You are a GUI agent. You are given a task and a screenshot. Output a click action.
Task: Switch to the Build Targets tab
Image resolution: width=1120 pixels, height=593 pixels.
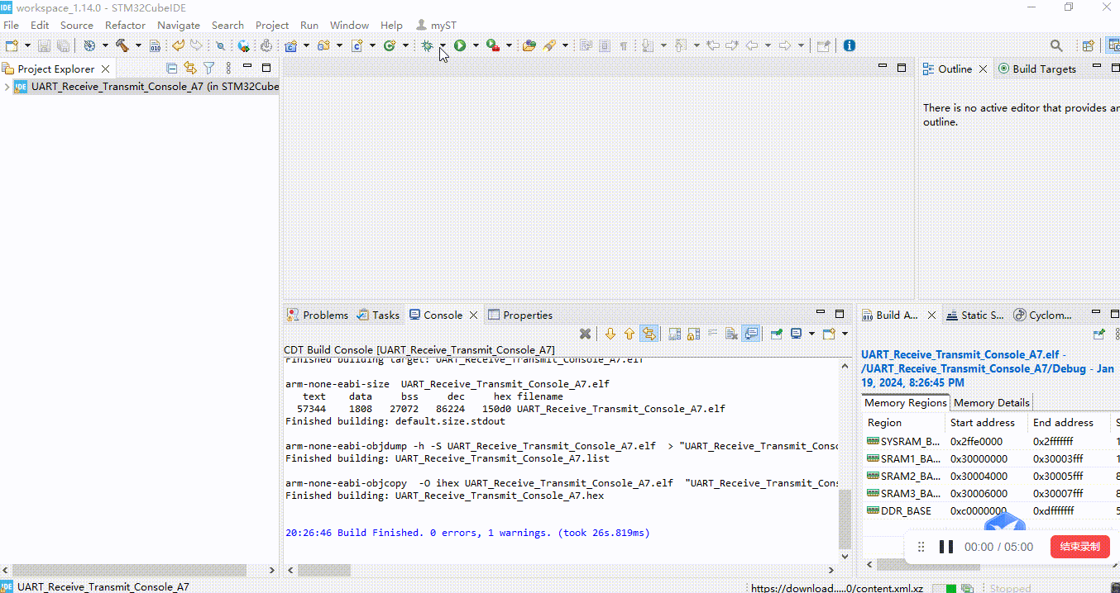point(1036,69)
